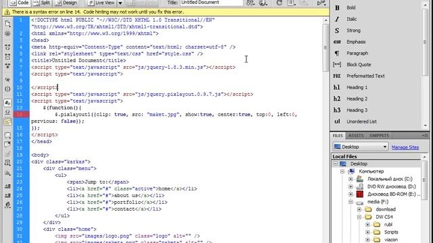The image size is (433, 243).
Task: Click the code editor vertical scrollbar thumb
Action: click(325, 48)
